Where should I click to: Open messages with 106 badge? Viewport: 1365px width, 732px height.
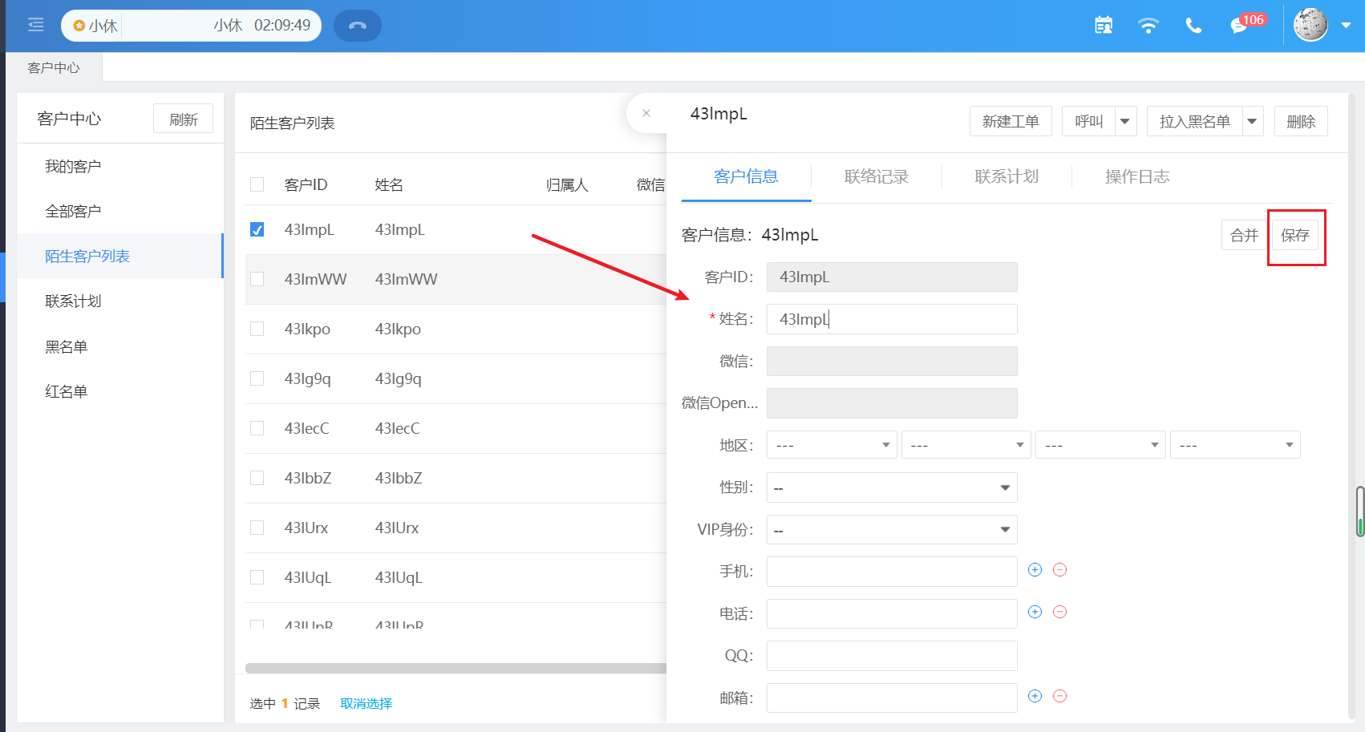click(1240, 26)
